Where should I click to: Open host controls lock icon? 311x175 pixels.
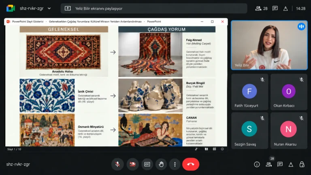click(x=302, y=164)
